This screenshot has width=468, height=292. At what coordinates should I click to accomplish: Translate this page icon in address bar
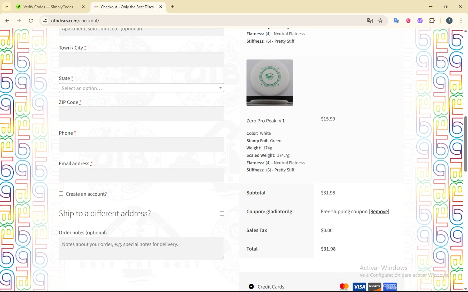click(370, 21)
